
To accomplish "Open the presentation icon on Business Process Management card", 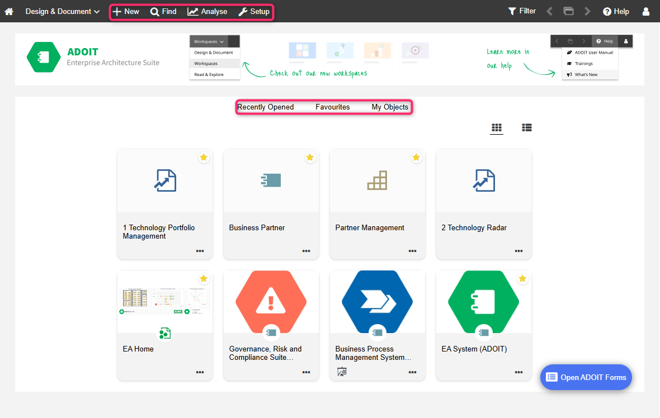I will point(342,371).
